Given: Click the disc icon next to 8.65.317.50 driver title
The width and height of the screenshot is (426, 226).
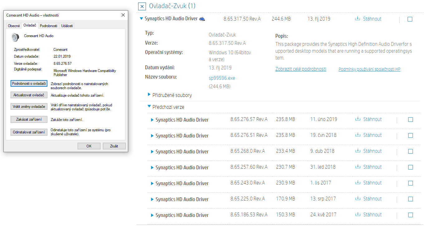Looking at the screenshot, I should tap(202, 19).
